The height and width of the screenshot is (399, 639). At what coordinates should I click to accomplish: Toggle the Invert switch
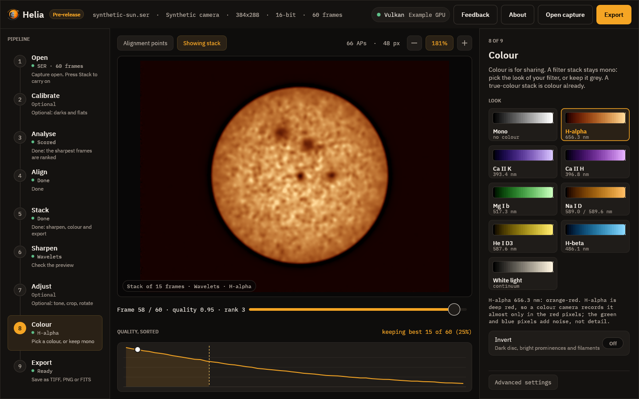click(x=613, y=343)
